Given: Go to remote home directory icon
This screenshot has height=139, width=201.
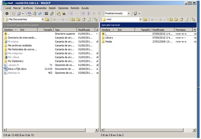Looking at the screenshot, I should [181, 19].
